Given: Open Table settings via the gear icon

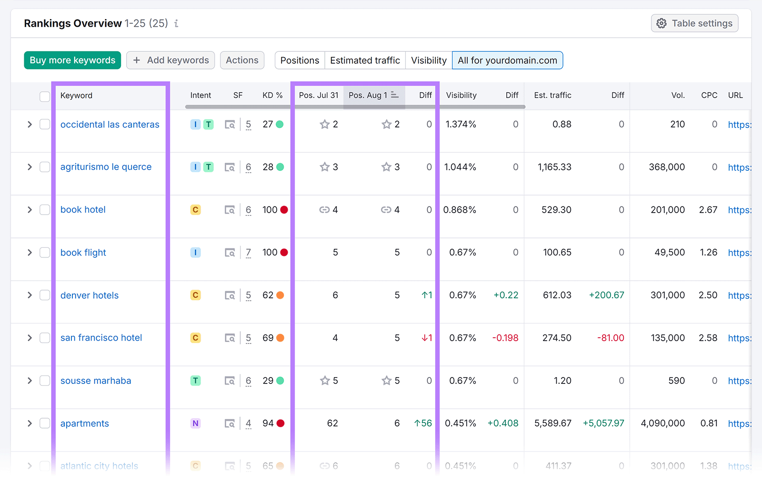Looking at the screenshot, I should tap(662, 23).
